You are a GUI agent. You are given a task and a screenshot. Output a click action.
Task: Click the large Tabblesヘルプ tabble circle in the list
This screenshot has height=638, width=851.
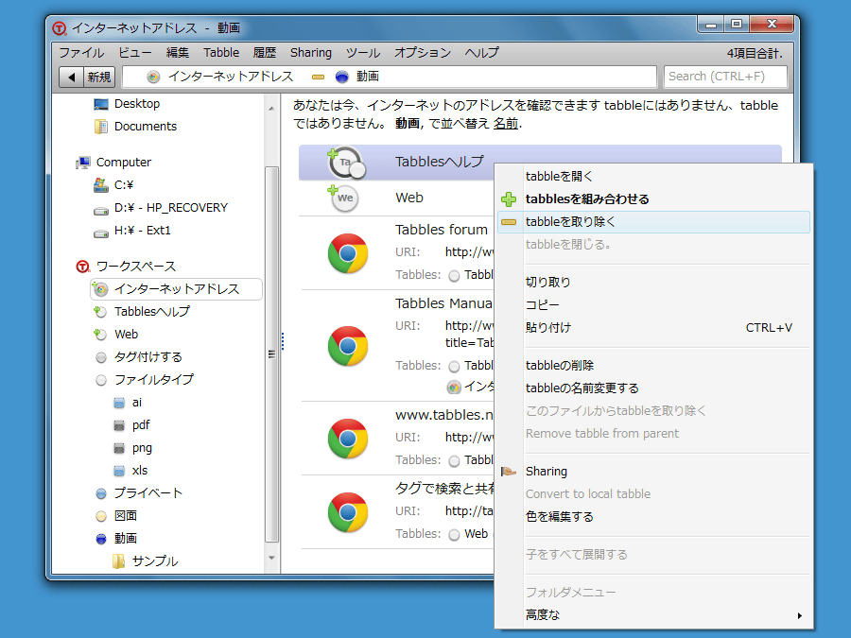click(346, 163)
